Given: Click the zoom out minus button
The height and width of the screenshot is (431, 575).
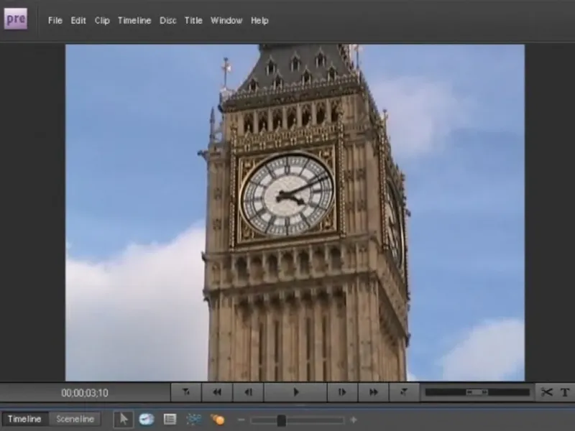Looking at the screenshot, I should (241, 420).
